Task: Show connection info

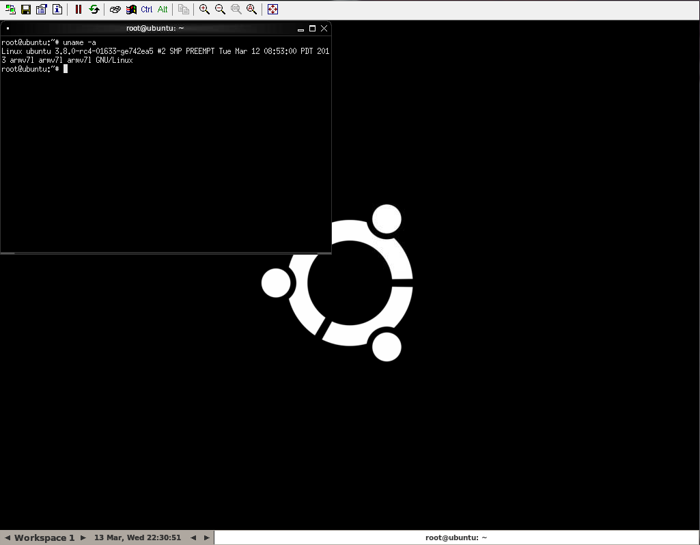Action: [x=57, y=10]
